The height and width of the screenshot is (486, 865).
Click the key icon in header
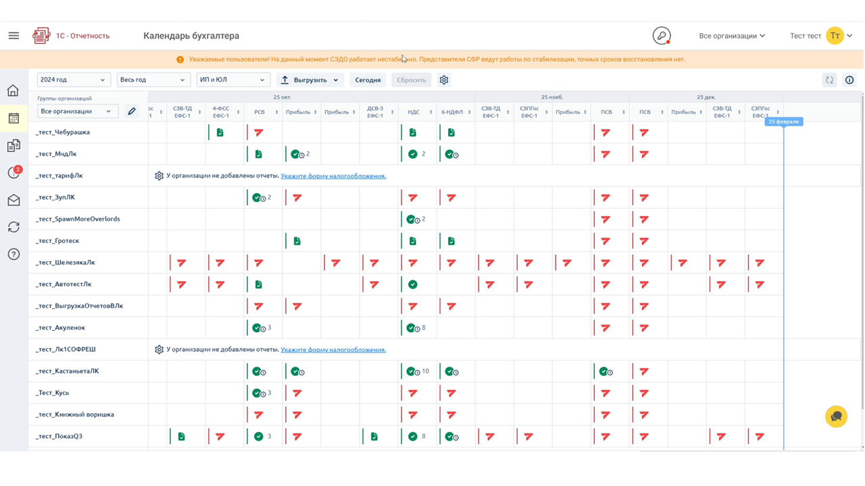pyautogui.click(x=662, y=36)
